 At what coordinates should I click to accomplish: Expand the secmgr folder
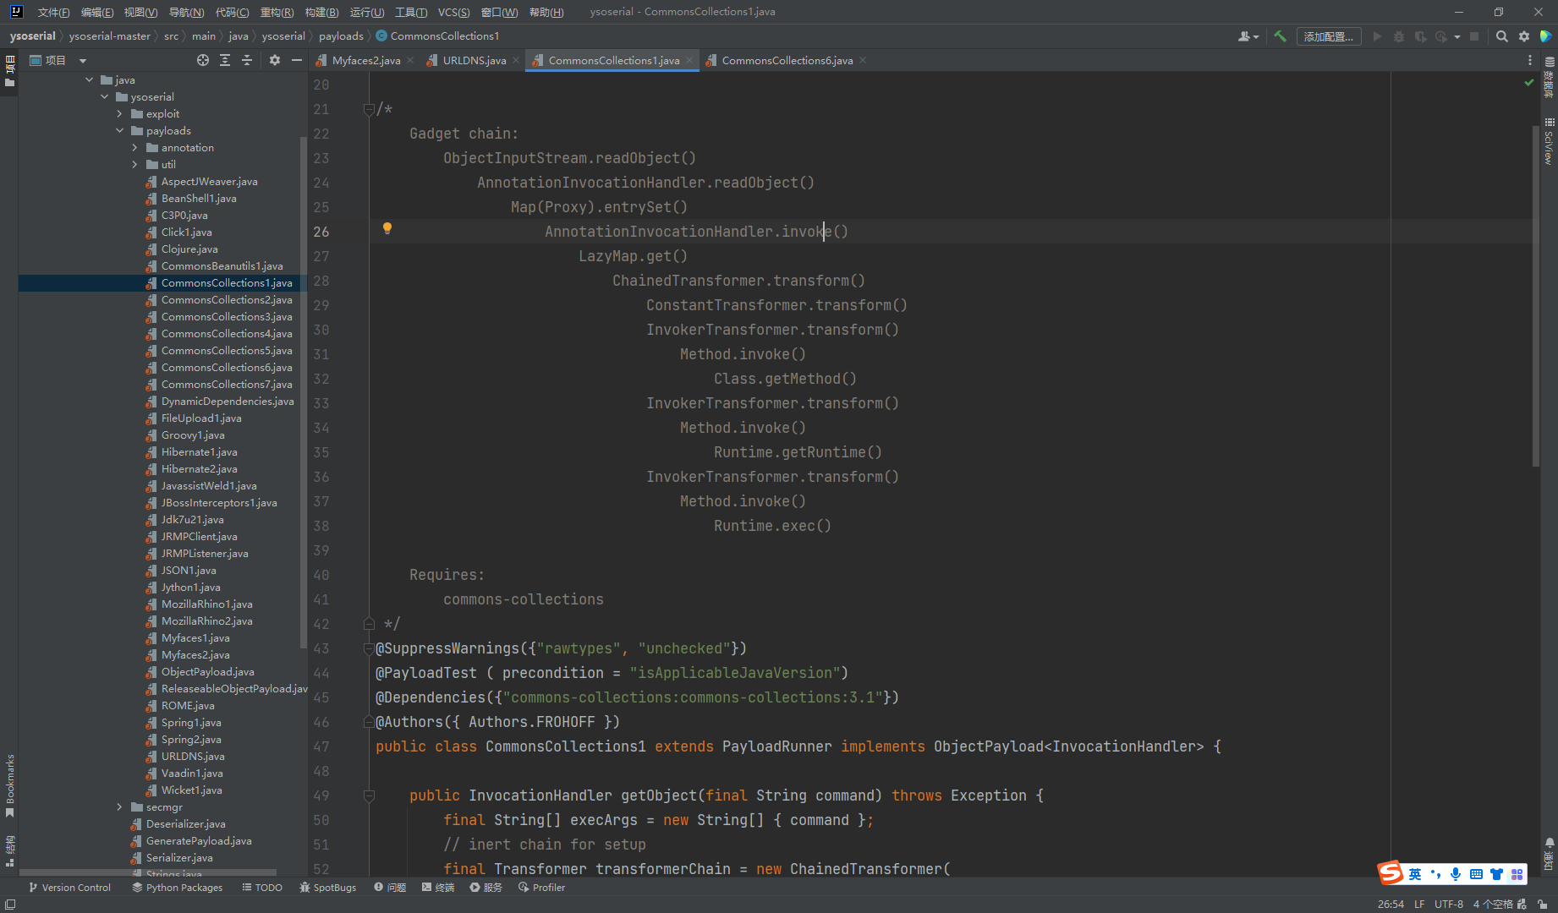120,806
